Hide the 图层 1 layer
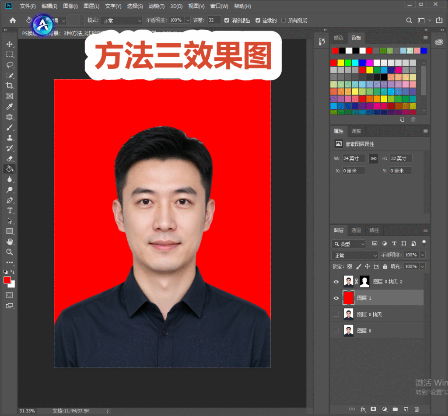448x416 pixels. 336,298
